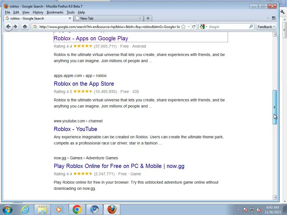
Task: Open the History menu
Action: tap(38, 12)
